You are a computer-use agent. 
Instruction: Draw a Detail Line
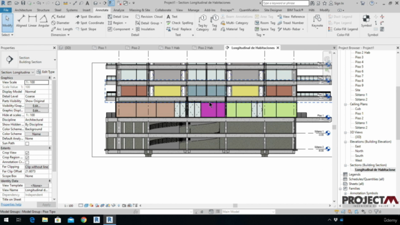point(118,17)
